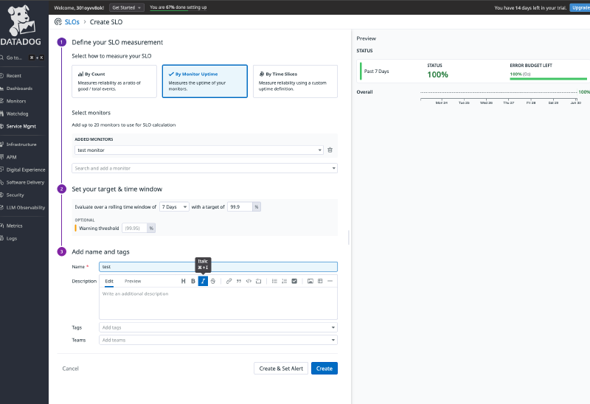Click the error budget left progress bar
The image size is (590, 404).
[549, 79]
